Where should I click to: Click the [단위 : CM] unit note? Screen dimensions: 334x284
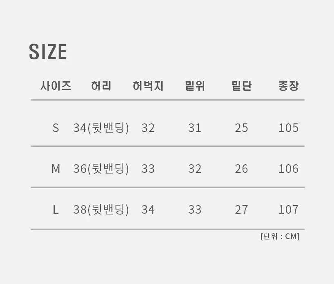pos(280,236)
